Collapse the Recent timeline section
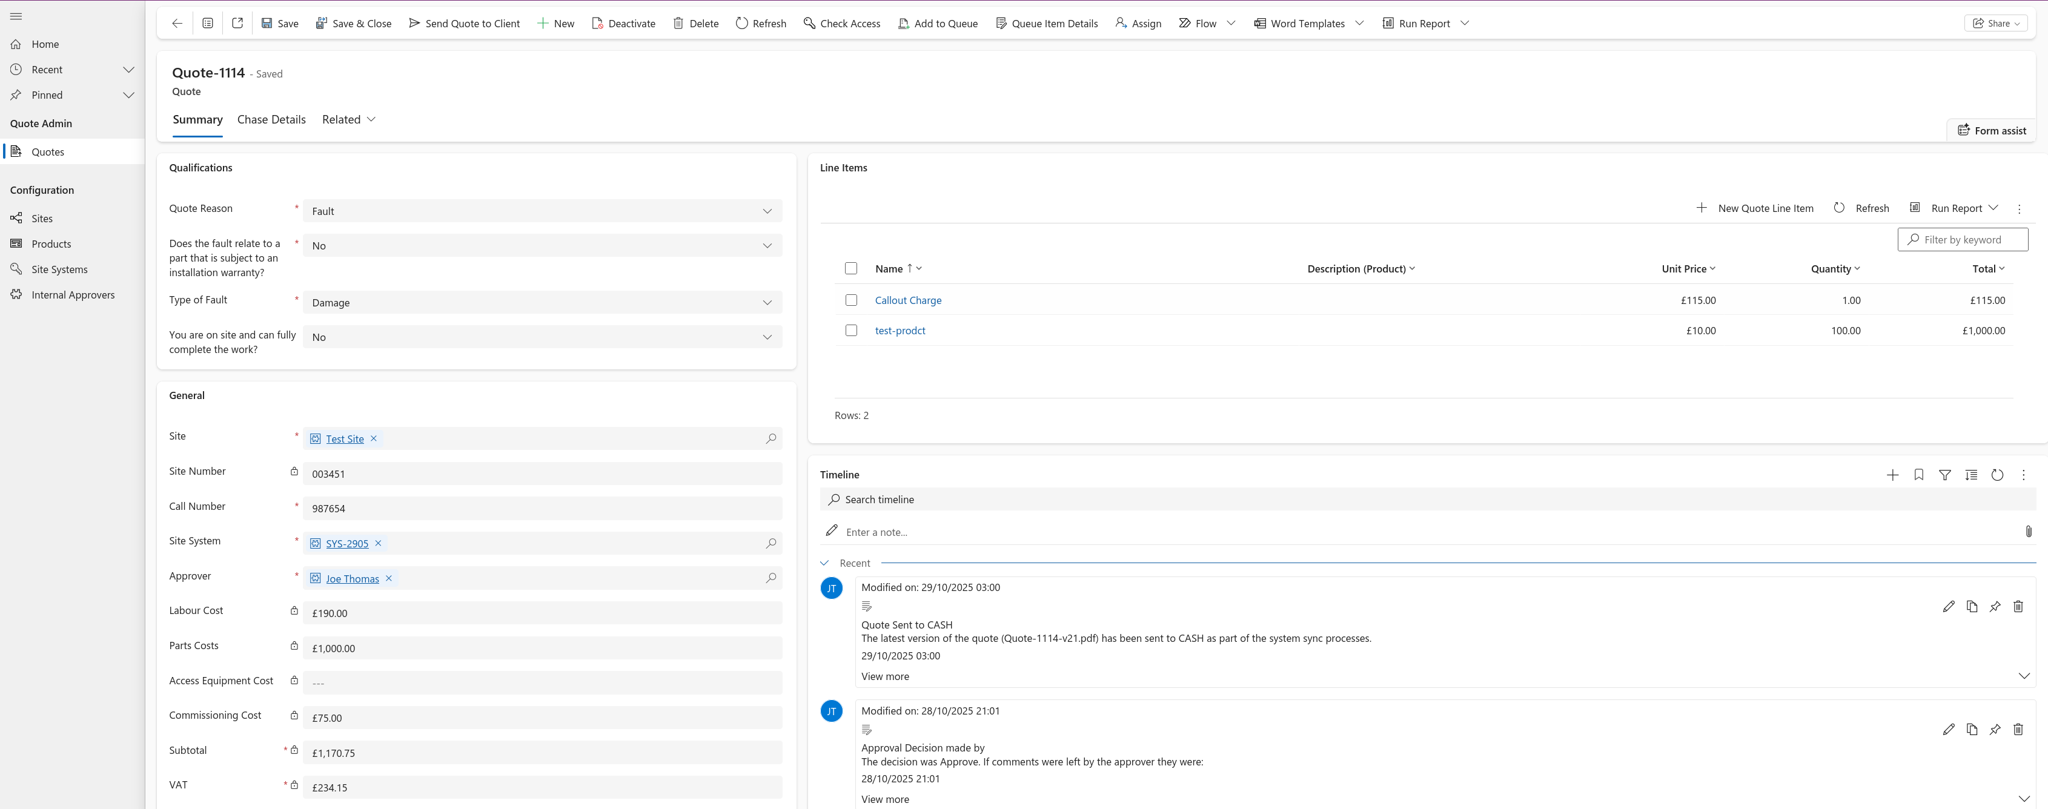Viewport: 2048px width, 809px height. (x=825, y=563)
